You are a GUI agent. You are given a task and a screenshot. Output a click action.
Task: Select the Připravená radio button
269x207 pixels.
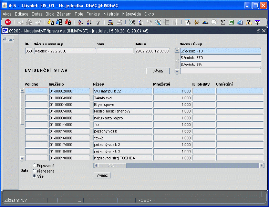tap(34, 165)
